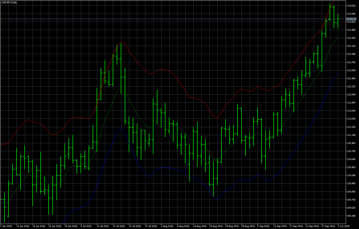Click the 112.040 price scale value

click(x=351, y=95)
